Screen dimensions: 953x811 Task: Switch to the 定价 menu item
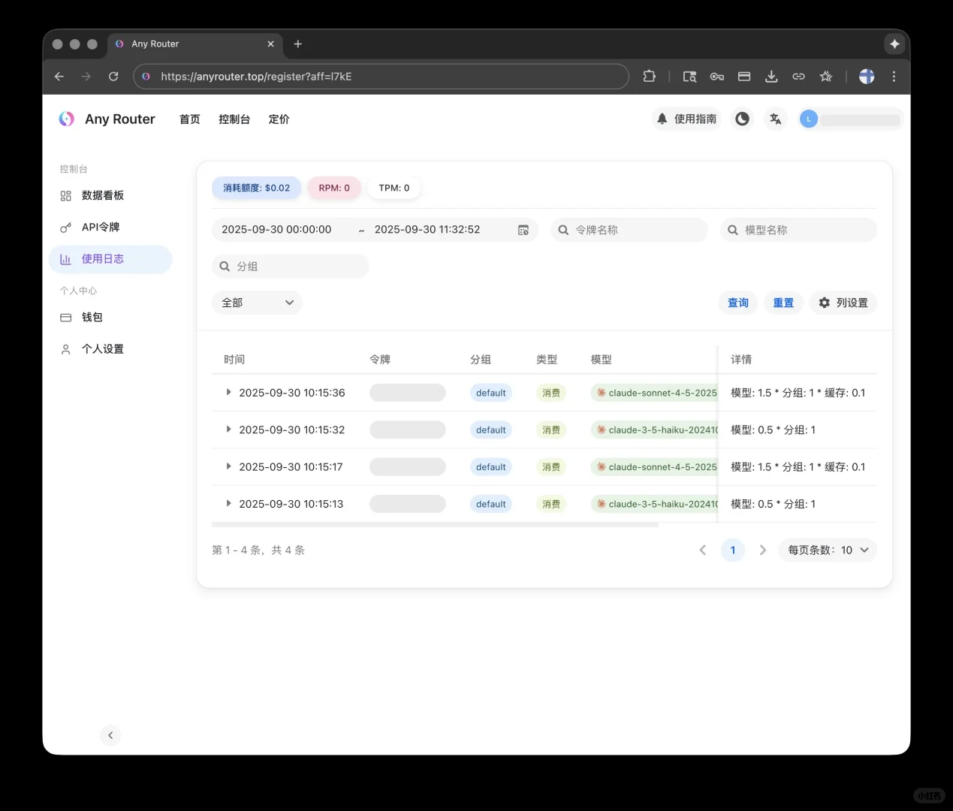(279, 119)
